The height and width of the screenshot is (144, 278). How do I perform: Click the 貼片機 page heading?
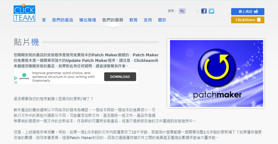[x=26, y=42]
